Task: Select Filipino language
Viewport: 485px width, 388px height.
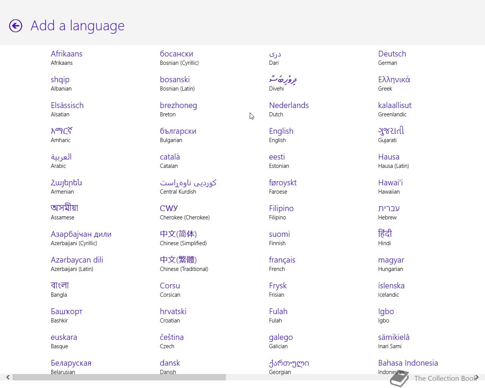Action: [281, 213]
